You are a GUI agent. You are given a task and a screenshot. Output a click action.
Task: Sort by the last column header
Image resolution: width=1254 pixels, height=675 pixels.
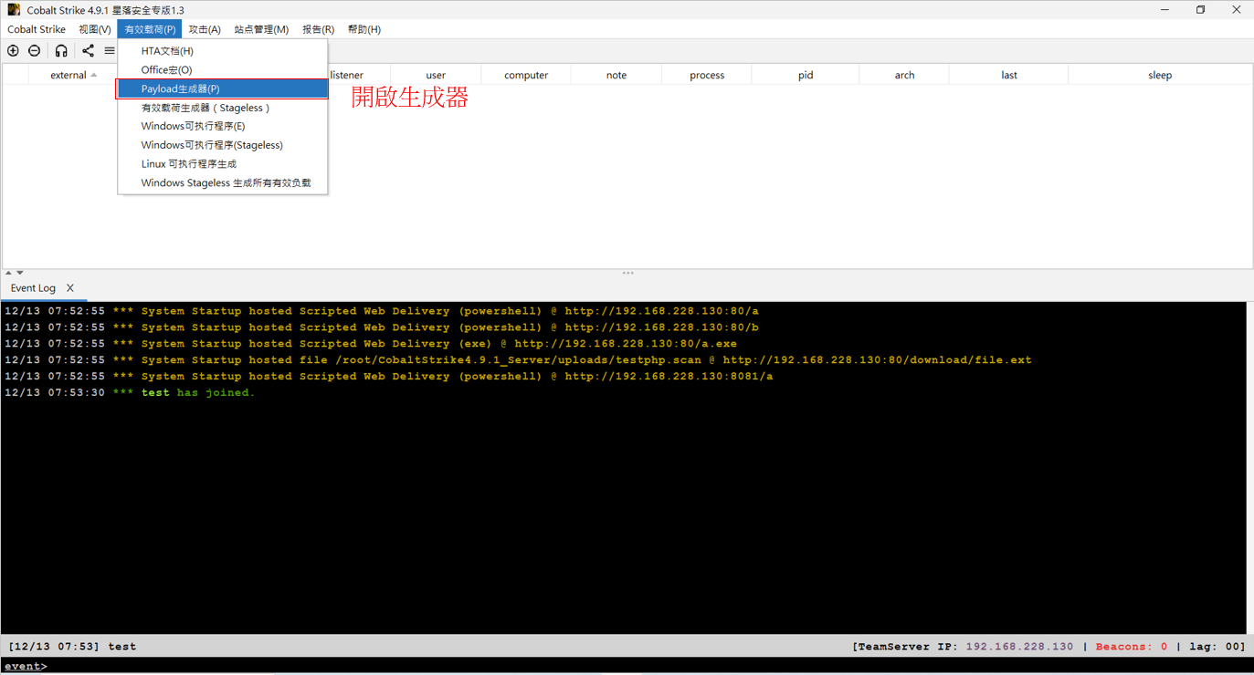1009,76
